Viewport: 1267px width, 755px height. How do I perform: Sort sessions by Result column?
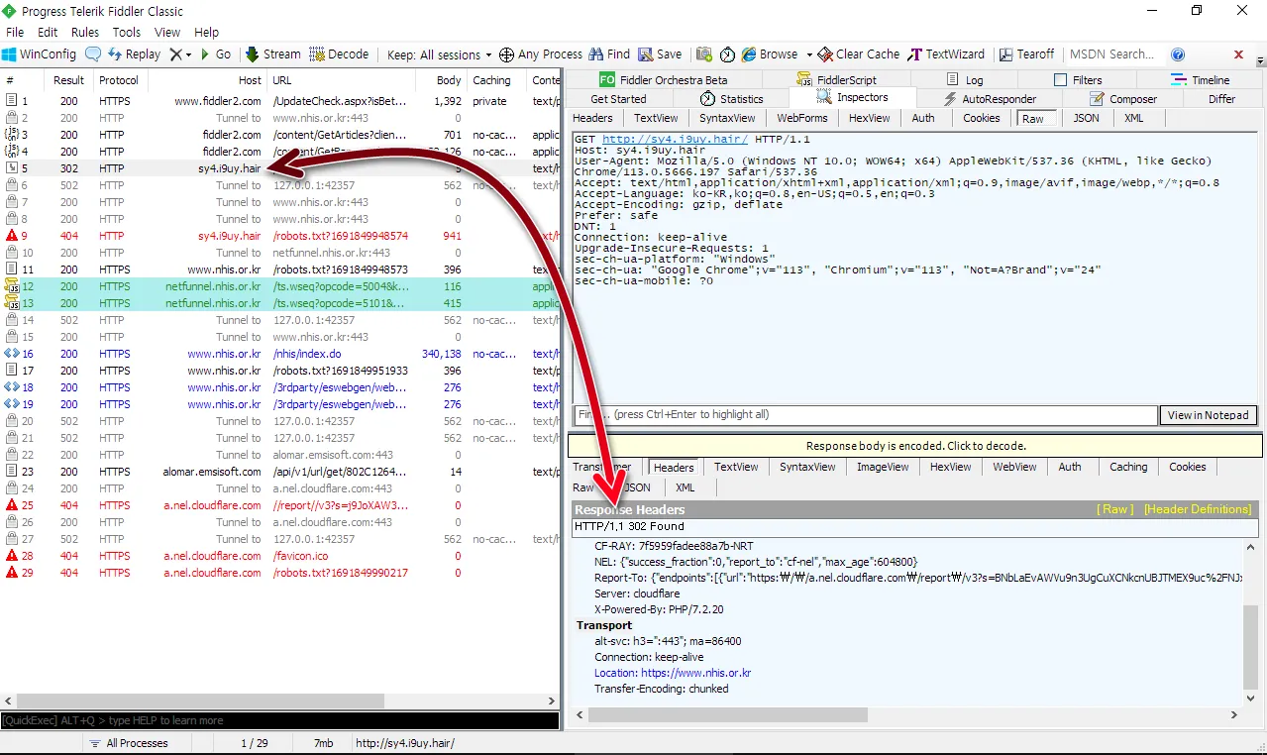click(68, 80)
